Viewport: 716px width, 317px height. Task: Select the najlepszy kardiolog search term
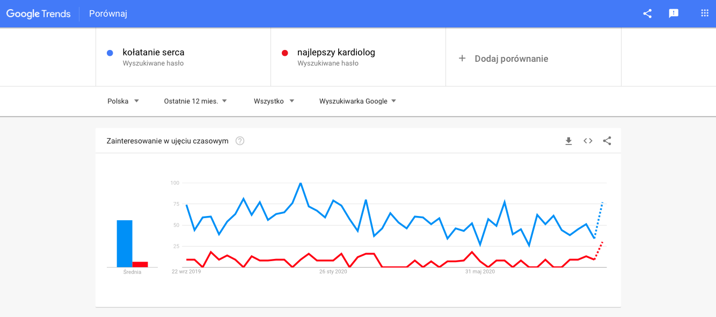tap(336, 53)
